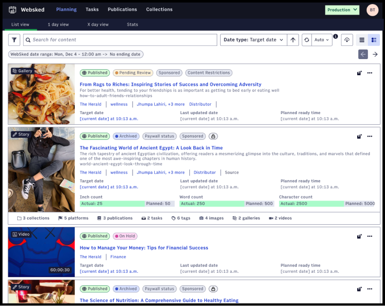Click lock badge on Ancient Egypt card
Screen dimensions: 385x306
tap(213, 136)
